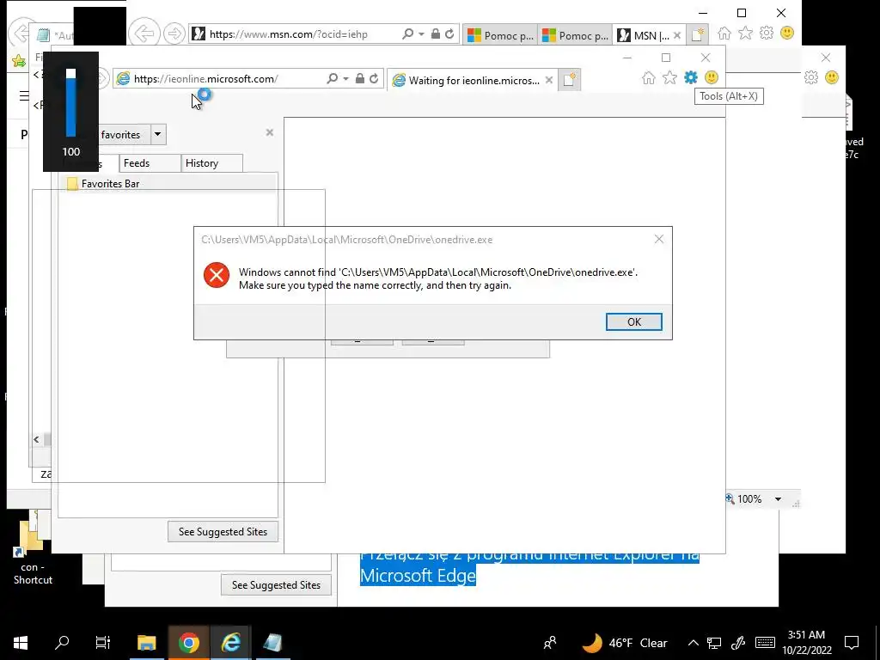Click the horizontal scrollbar left arrow in background pane
Screen dimensions: 880x660
(36, 439)
